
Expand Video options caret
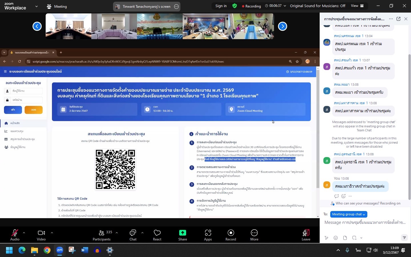tap(52, 233)
